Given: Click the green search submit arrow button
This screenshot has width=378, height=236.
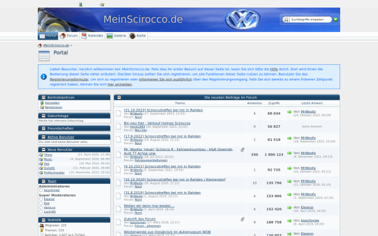Looking at the screenshot, I should click(335, 20).
